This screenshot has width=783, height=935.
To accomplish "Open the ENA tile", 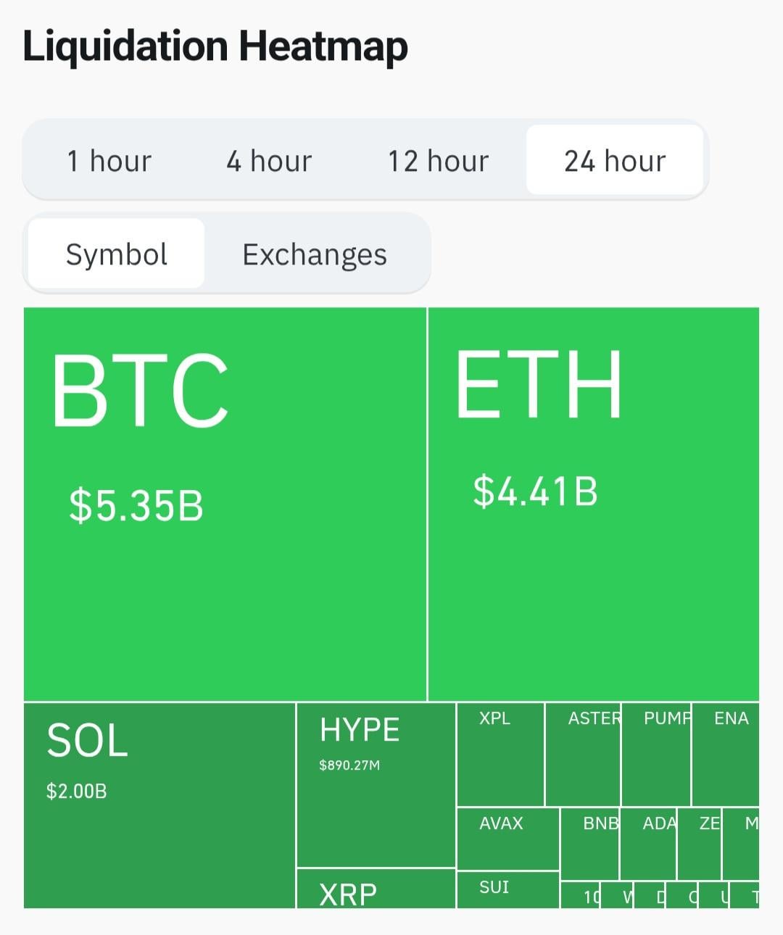I will (x=726, y=754).
